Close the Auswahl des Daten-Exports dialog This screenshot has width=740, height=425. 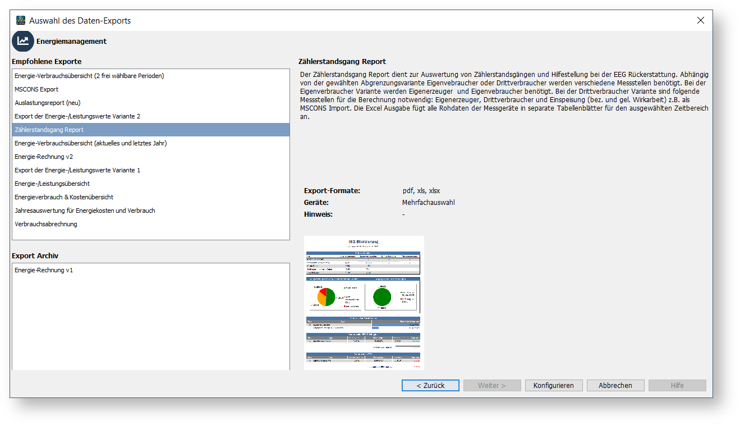click(x=700, y=21)
